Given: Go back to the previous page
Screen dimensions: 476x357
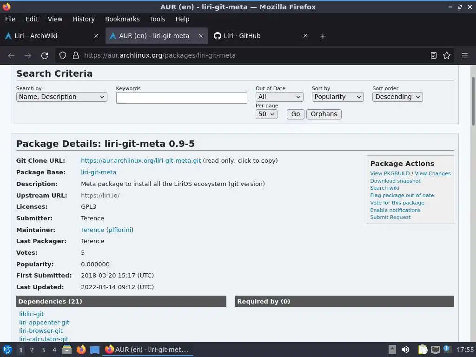Looking at the screenshot, I should [x=11, y=56].
